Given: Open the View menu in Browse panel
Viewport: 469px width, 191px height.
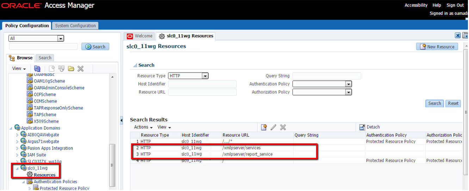Looking at the screenshot, I should (x=19, y=68).
